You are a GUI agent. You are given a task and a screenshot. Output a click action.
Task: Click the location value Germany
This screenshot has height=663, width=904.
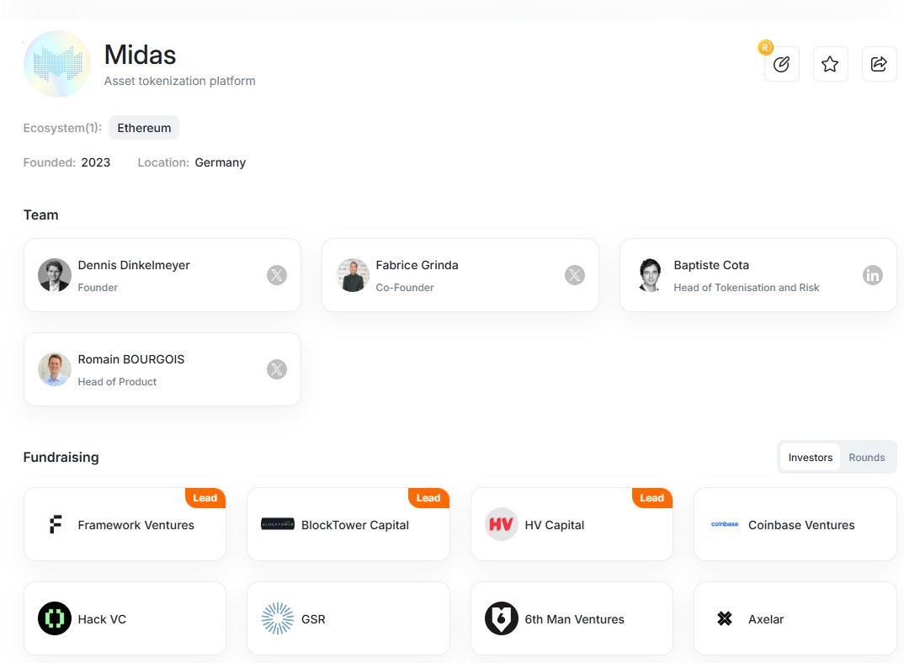(x=221, y=162)
